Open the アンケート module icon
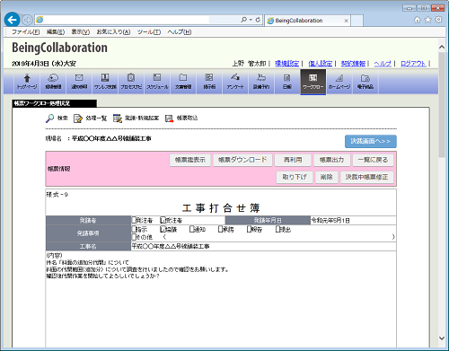This screenshot has height=351, width=449. click(x=235, y=82)
